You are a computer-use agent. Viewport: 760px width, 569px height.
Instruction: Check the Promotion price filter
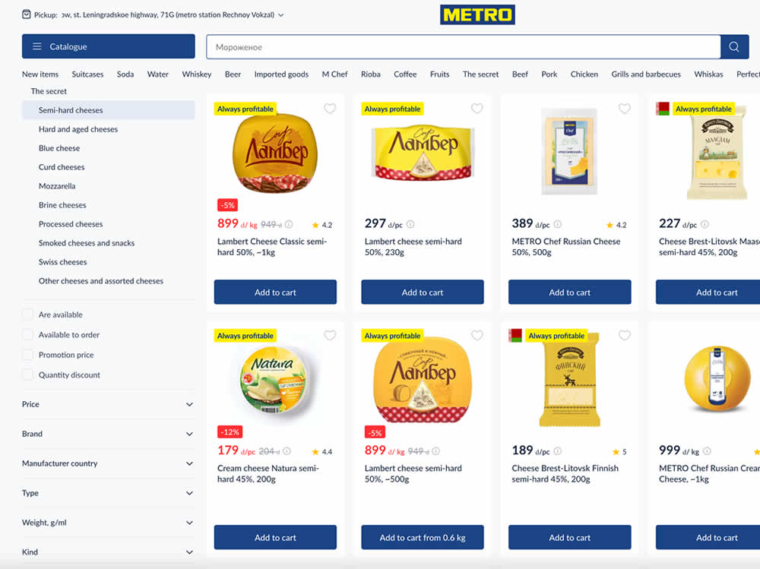(28, 355)
